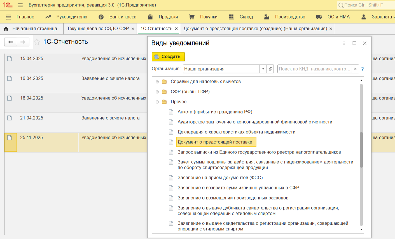Add 1С-Отчетность to favorites with star
This screenshot has height=239, width=395.
click(37, 42)
